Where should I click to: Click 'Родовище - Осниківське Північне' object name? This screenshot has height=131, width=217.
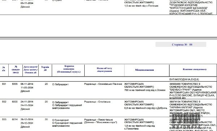tap(103, 84)
